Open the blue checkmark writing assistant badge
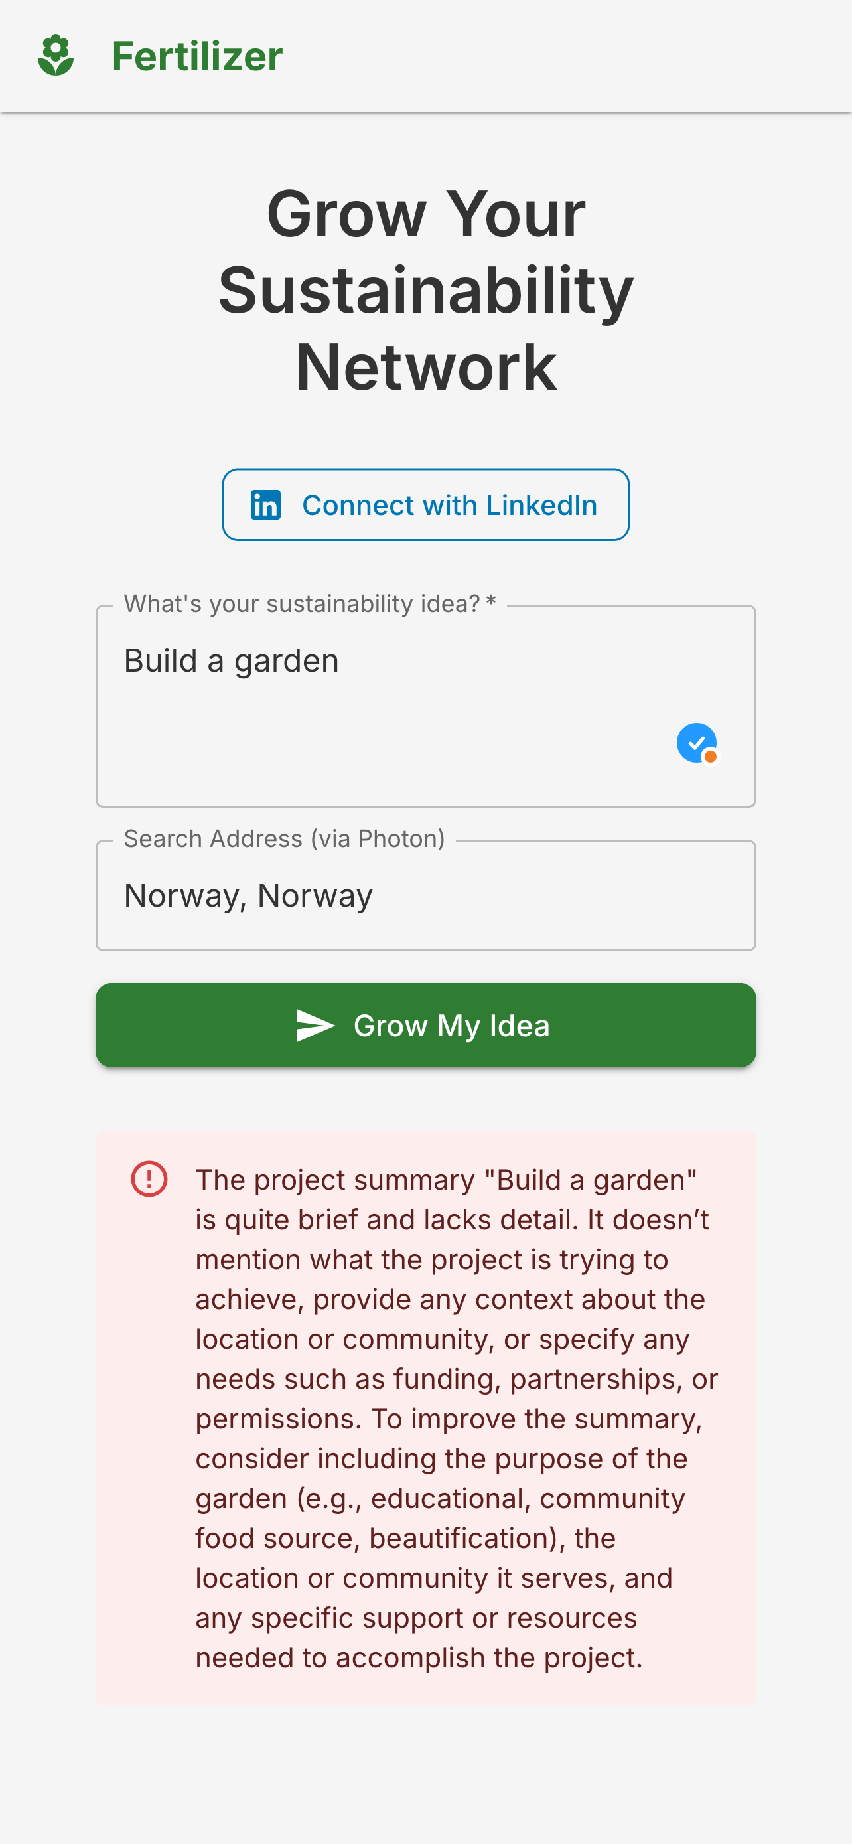 [x=697, y=743]
